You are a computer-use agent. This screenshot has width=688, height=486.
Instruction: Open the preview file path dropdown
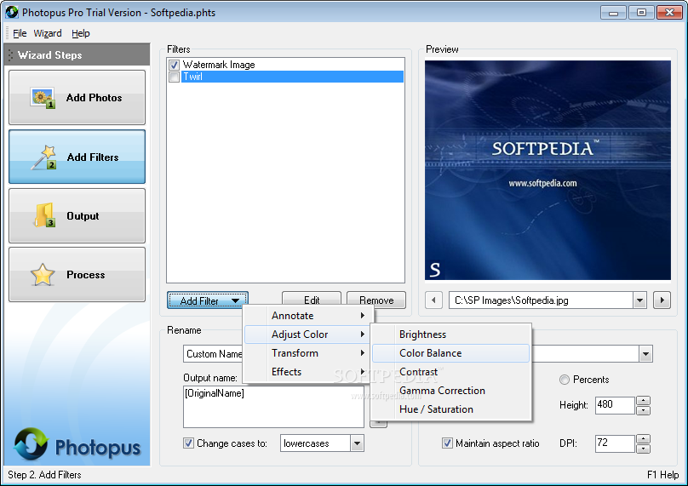click(639, 300)
